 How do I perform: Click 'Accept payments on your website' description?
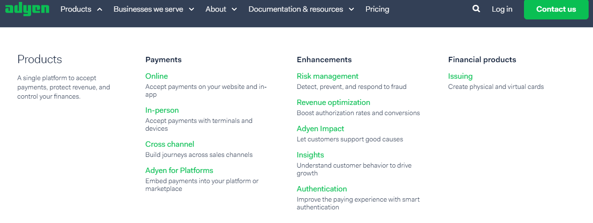pyautogui.click(x=206, y=91)
